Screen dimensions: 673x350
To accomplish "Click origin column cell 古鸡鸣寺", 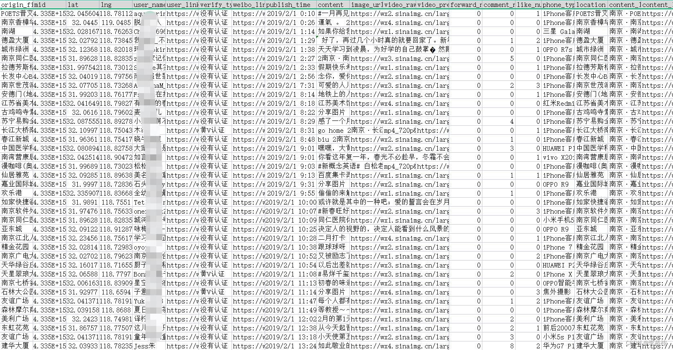I will pyautogui.click(x=17, y=112).
